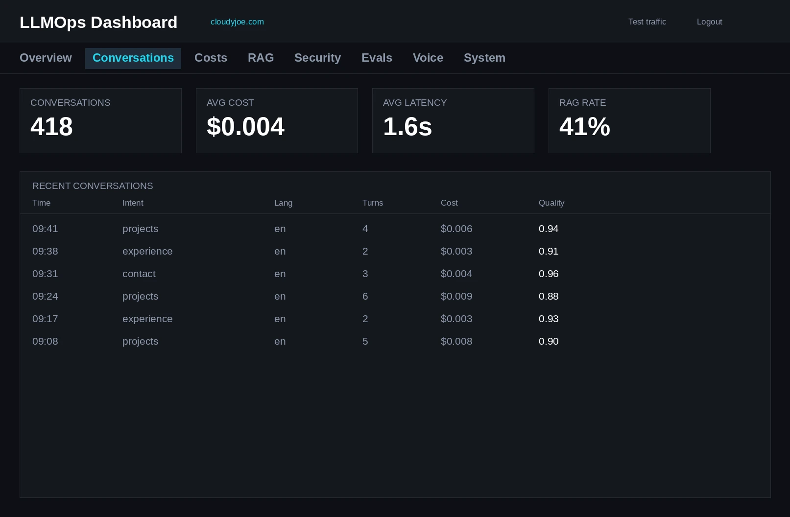
Task: Click the Intent column header
Action: pos(133,203)
